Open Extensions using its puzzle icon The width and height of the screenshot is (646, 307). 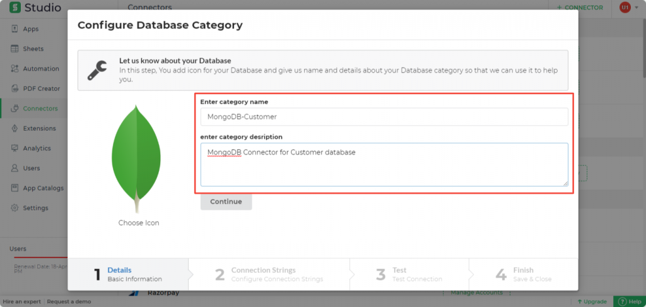[x=14, y=128]
